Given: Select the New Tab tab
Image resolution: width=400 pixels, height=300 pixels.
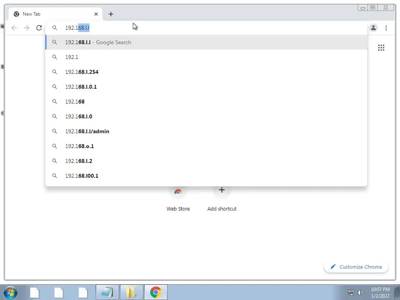Looking at the screenshot, I should (55, 14).
